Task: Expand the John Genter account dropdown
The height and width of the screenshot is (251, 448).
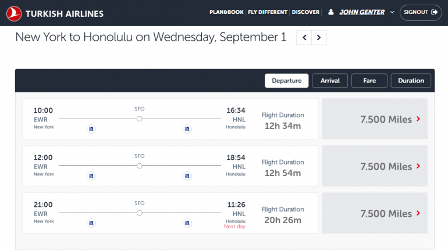Action: coord(392,12)
